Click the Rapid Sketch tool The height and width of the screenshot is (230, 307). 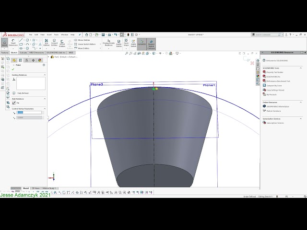click(x=133, y=43)
